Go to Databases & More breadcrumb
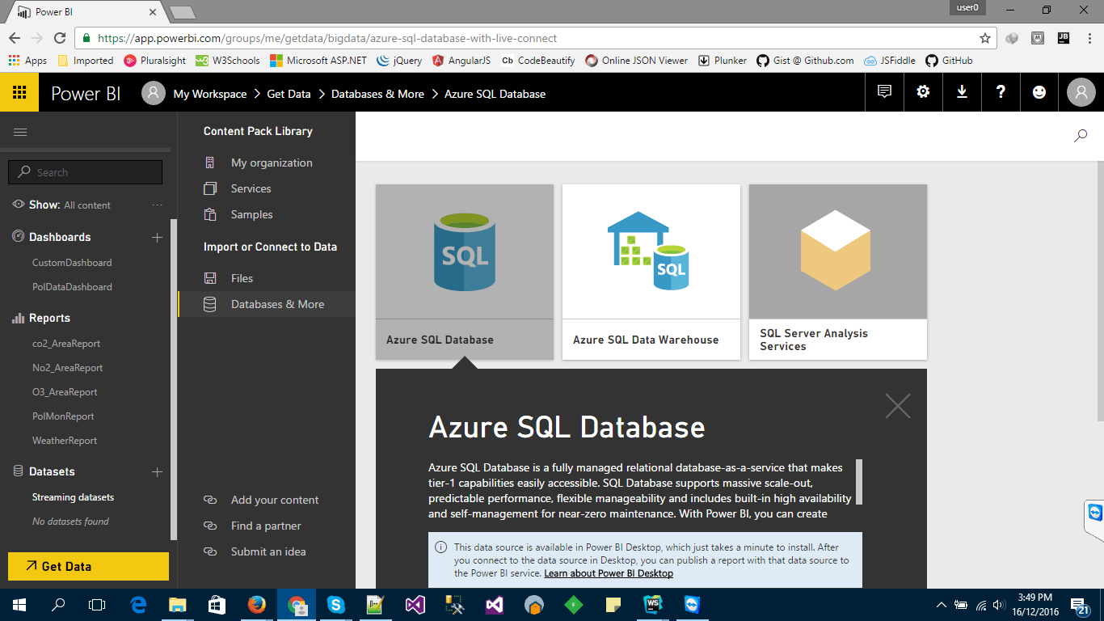Screen dimensions: 1104x621 click(x=377, y=94)
